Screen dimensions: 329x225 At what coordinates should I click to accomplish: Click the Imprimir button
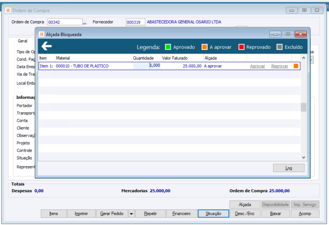pyautogui.click(x=81, y=214)
